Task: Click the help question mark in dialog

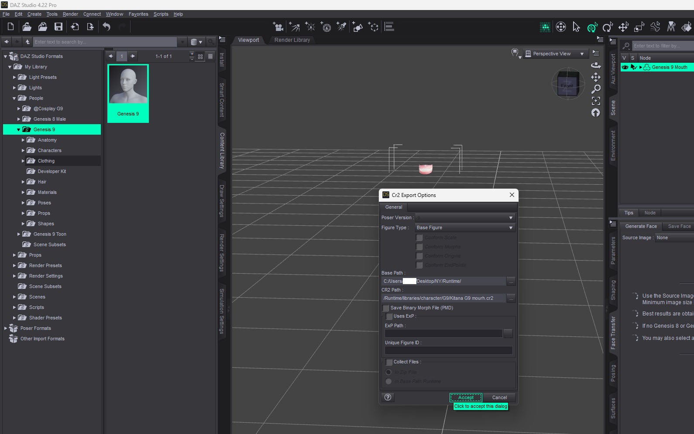Action: 388,397
